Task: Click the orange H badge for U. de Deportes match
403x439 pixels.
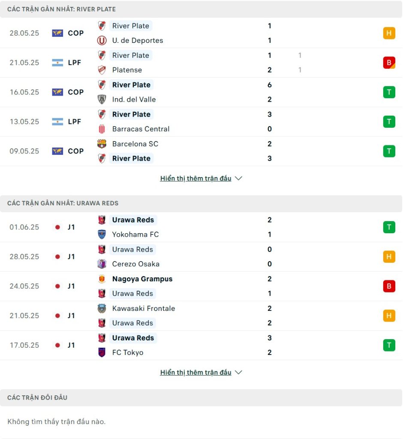Action: [x=389, y=33]
